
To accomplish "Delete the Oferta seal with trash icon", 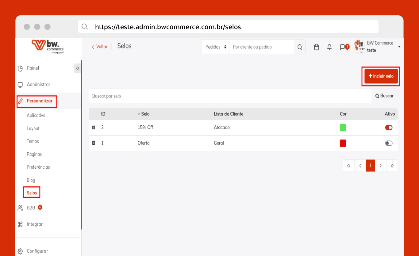I will coord(94,143).
